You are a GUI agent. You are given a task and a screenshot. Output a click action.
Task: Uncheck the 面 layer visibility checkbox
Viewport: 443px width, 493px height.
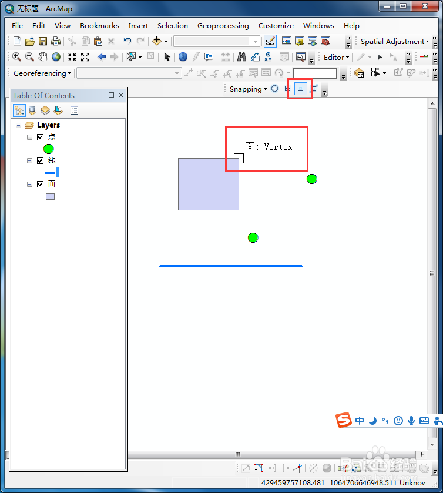click(x=40, y=184)
